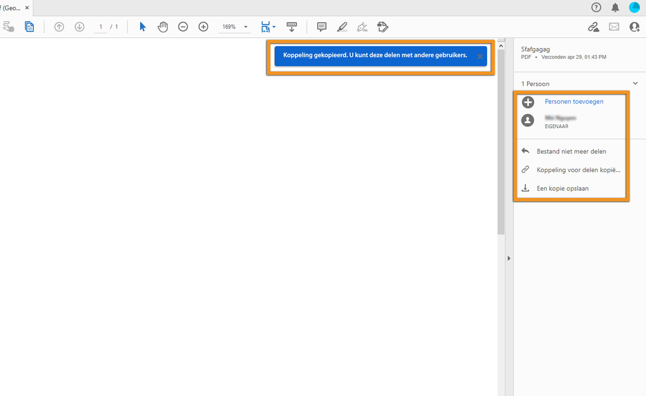Click the help question mark icon
The height and width of the screenshot is (396, 646).
(596, 8)
